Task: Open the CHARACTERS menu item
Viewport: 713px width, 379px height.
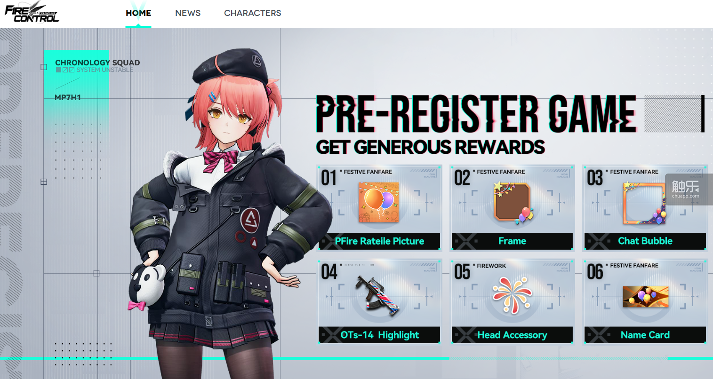Action: tap(253, 13)
